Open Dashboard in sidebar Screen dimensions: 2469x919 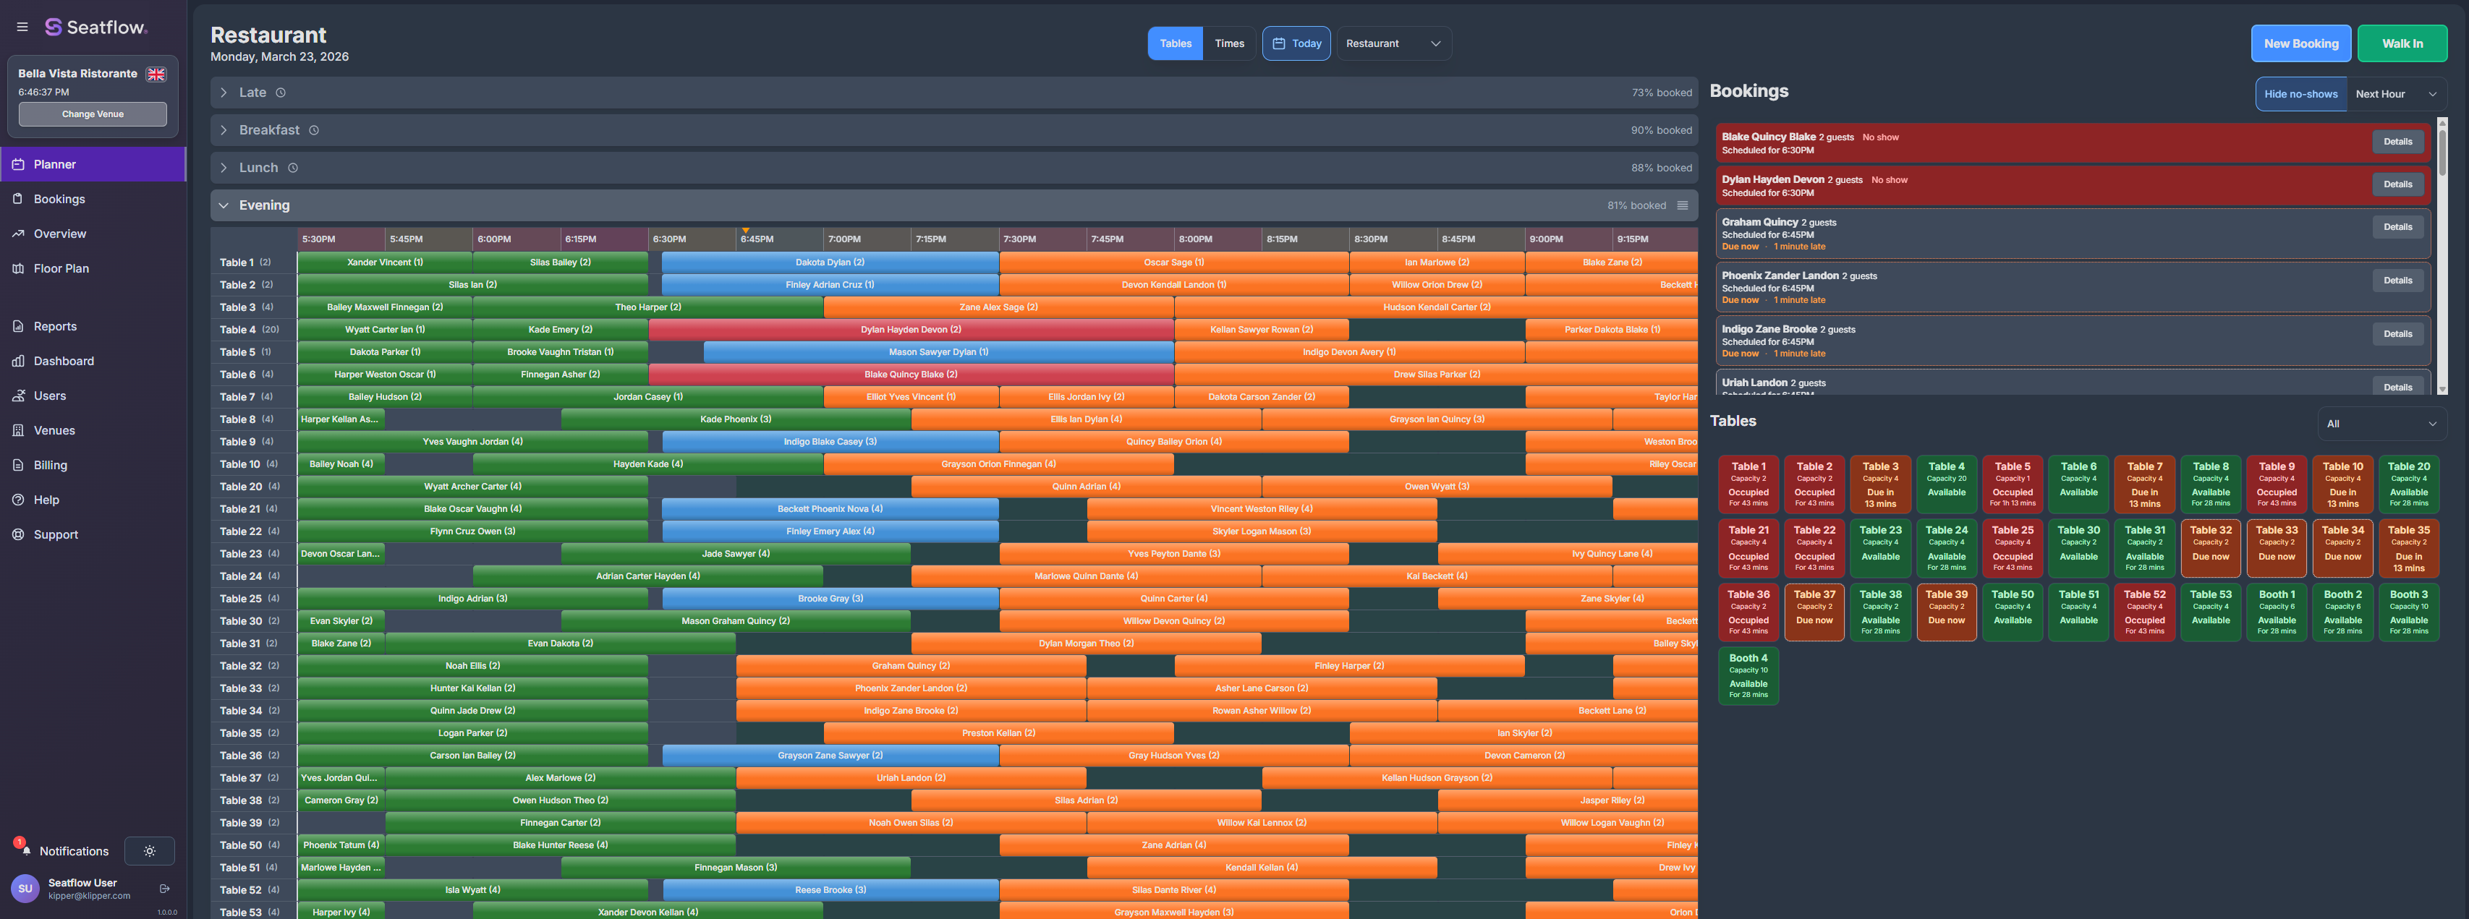pos(93,360)
